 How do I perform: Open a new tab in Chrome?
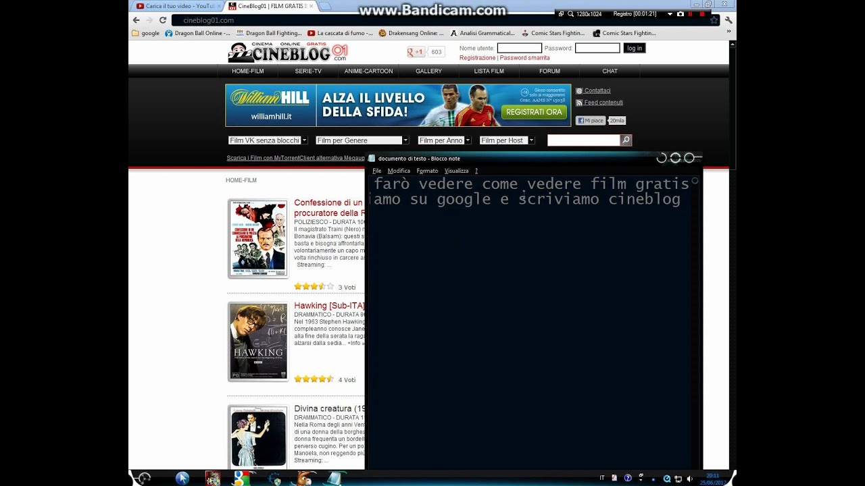tap(324, 6)
